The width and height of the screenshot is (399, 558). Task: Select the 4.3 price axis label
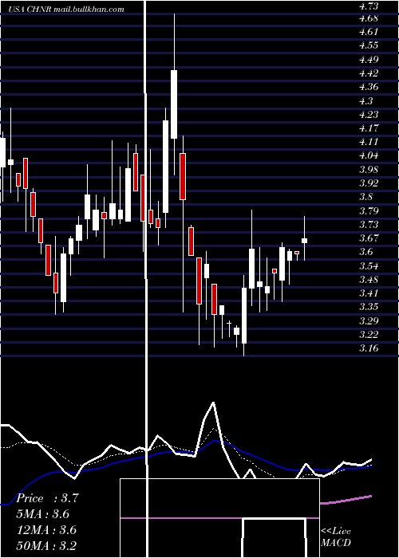tap(365, 101)
